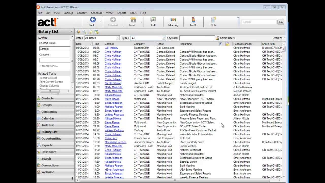
Task: Add a Note via toolbar icon
Action: [213, 20]
